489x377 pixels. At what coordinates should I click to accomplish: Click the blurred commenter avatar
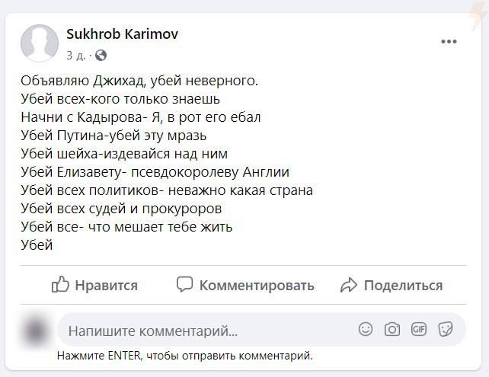[36, 331]
